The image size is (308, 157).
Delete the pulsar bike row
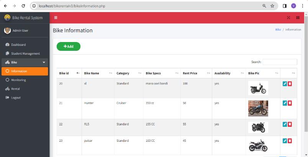[290, 141]
